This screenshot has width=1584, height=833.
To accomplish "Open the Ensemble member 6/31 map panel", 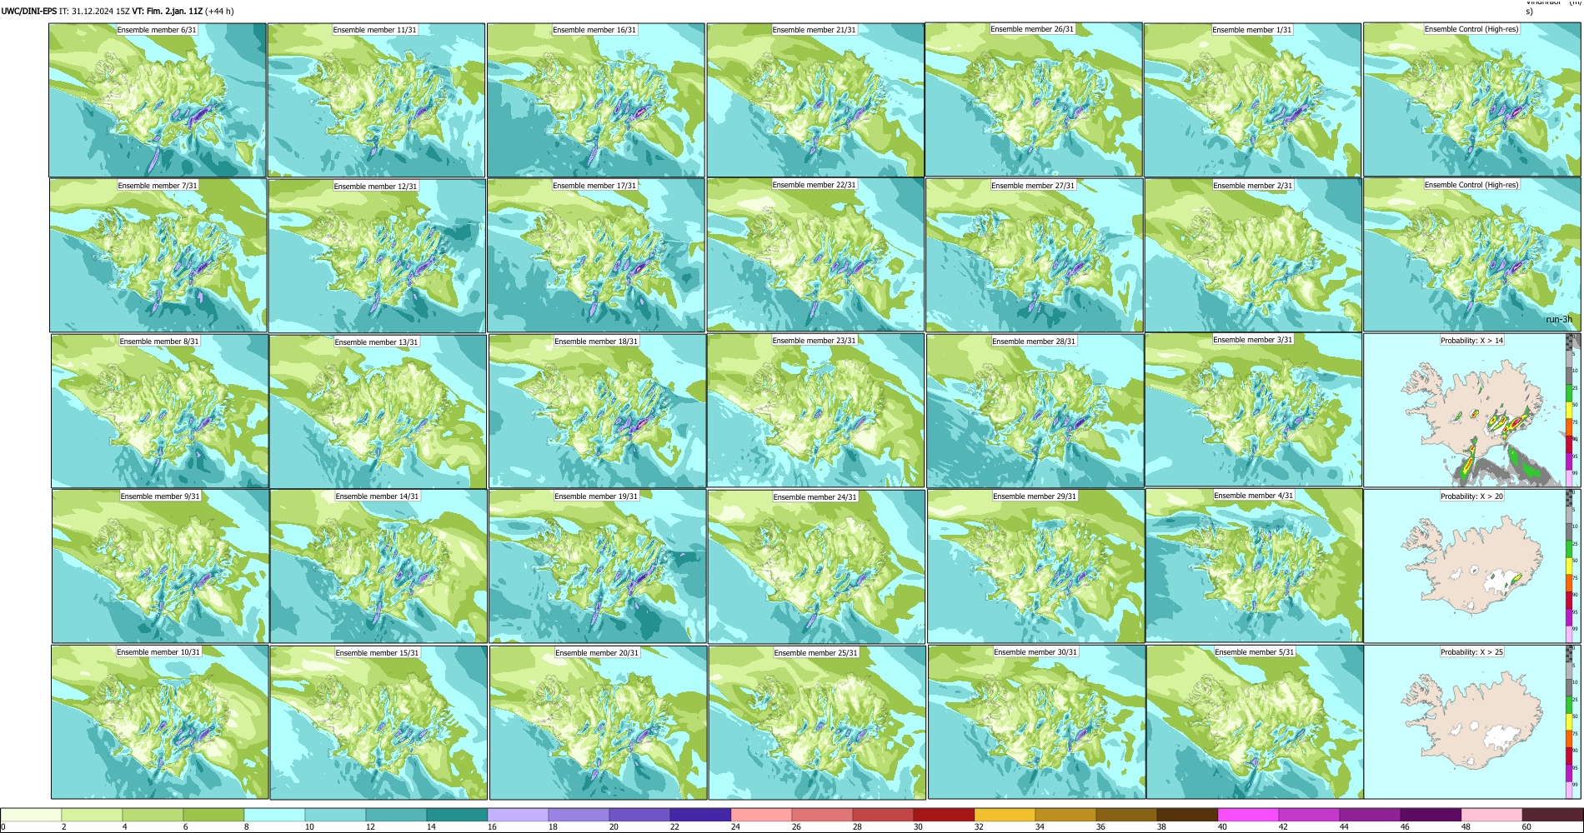I will pyautogui.click(x=158, y=99).
